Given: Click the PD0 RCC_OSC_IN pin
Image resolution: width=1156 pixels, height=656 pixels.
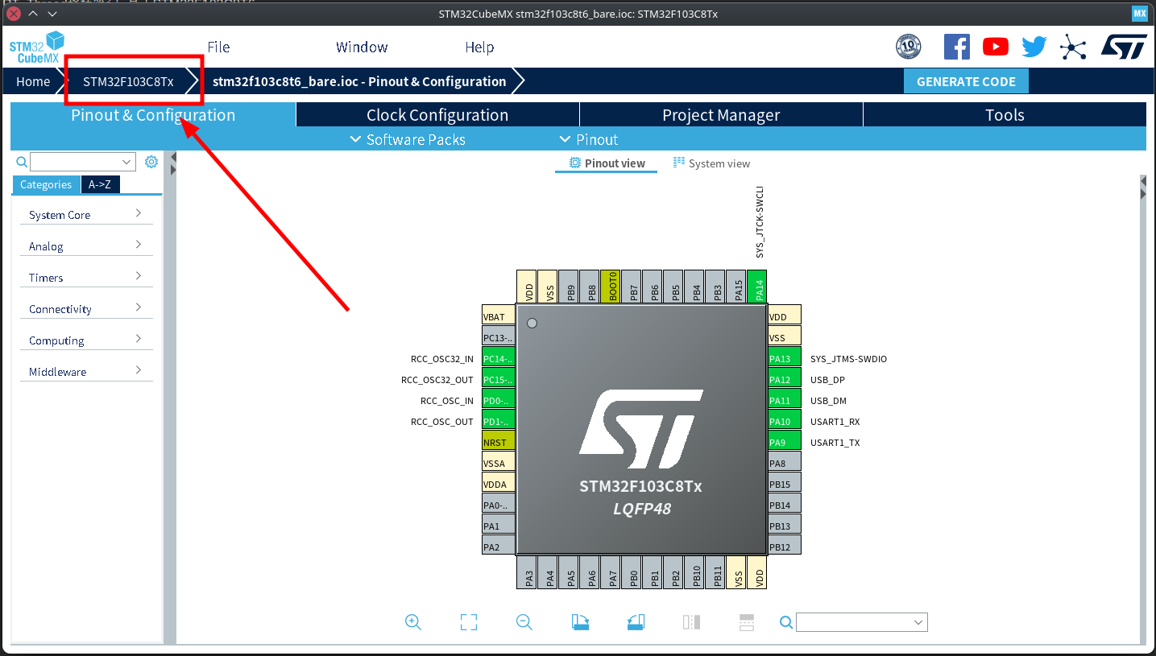Looking at the screenshot, I should (x=498, y=400).
